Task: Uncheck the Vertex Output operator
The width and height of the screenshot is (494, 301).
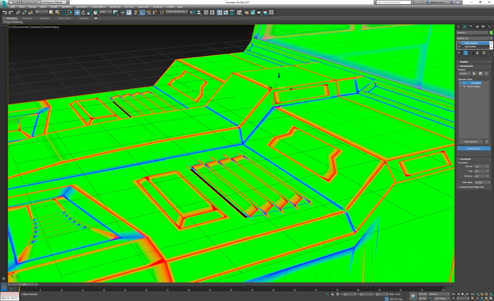Action: (460, 86)
